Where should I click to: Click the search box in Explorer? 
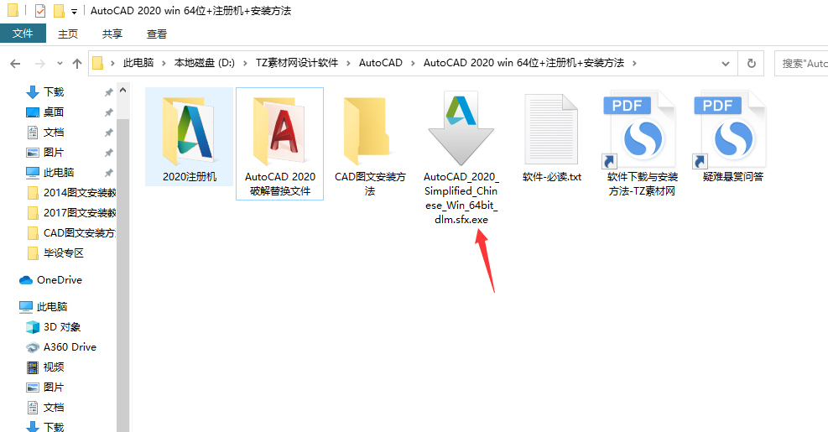tap(801, 64)
